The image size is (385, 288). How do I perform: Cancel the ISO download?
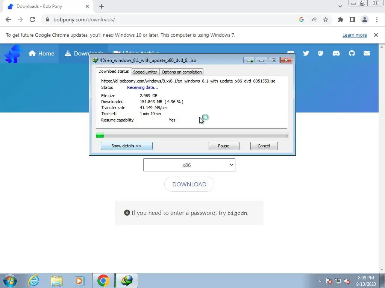point(264,146)
